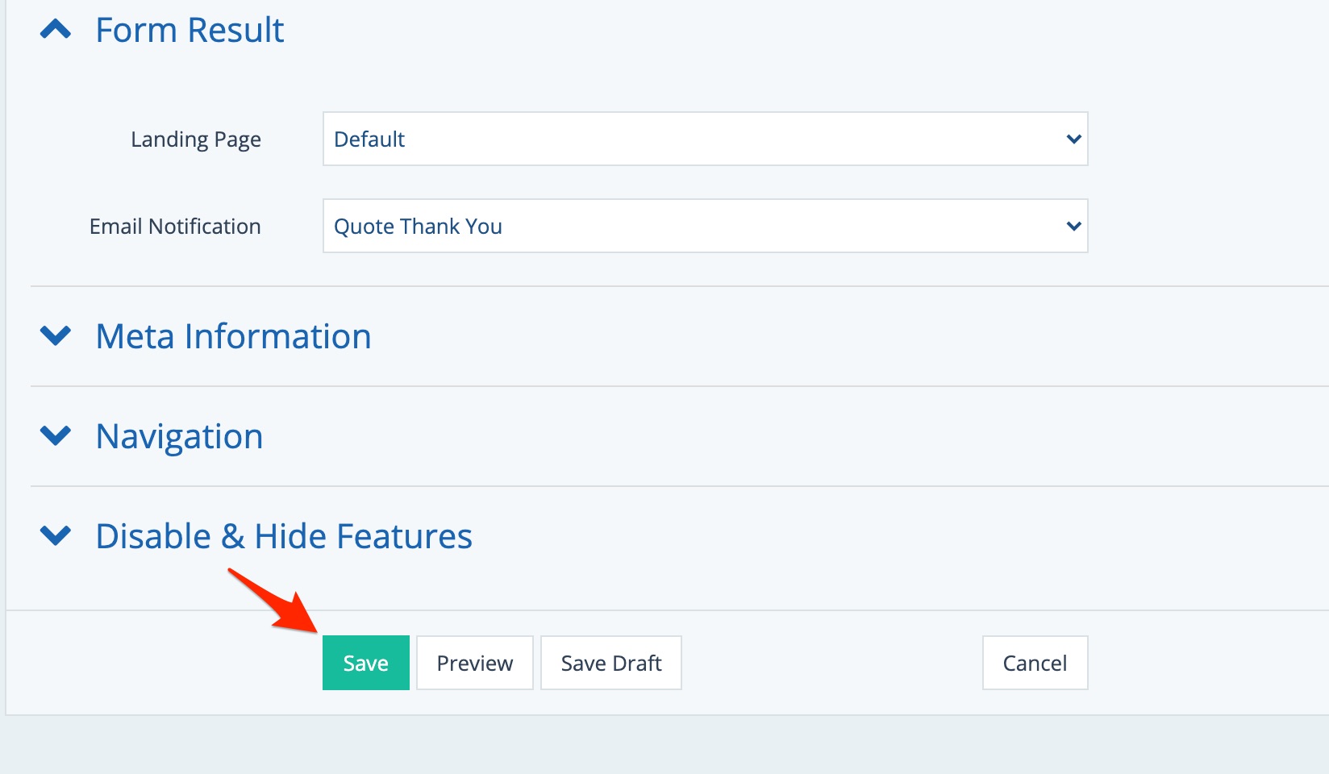This screenshot has width=1329, height=774.
Task: Click the Landing Page field label
Action: click(196, 139)
